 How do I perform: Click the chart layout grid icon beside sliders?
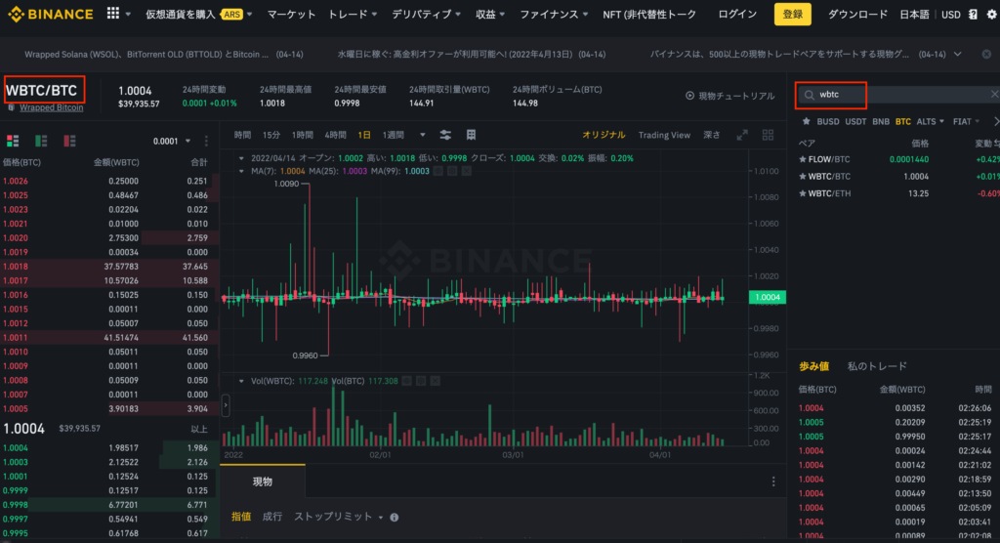pyautogui.click(x=472, y=135)
